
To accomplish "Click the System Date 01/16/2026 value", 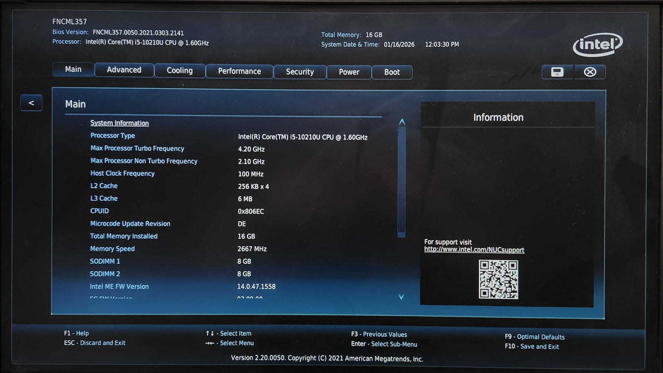I will [x=399, y=45].
